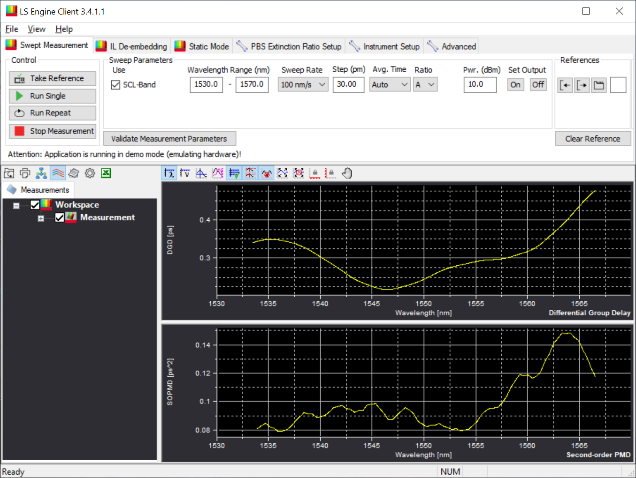
Task: Click the Clear Reference button
Action: (593, 139)
